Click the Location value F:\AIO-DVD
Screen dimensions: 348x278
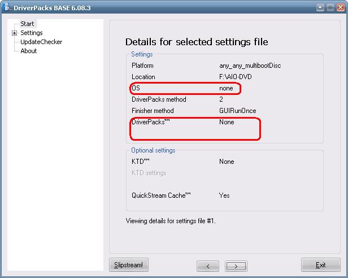[x=236, y=77]
